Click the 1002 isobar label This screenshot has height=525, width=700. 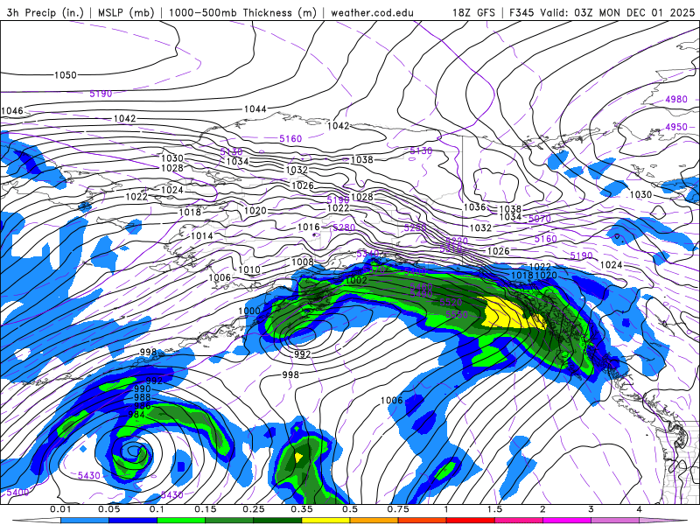coord(356,280)
